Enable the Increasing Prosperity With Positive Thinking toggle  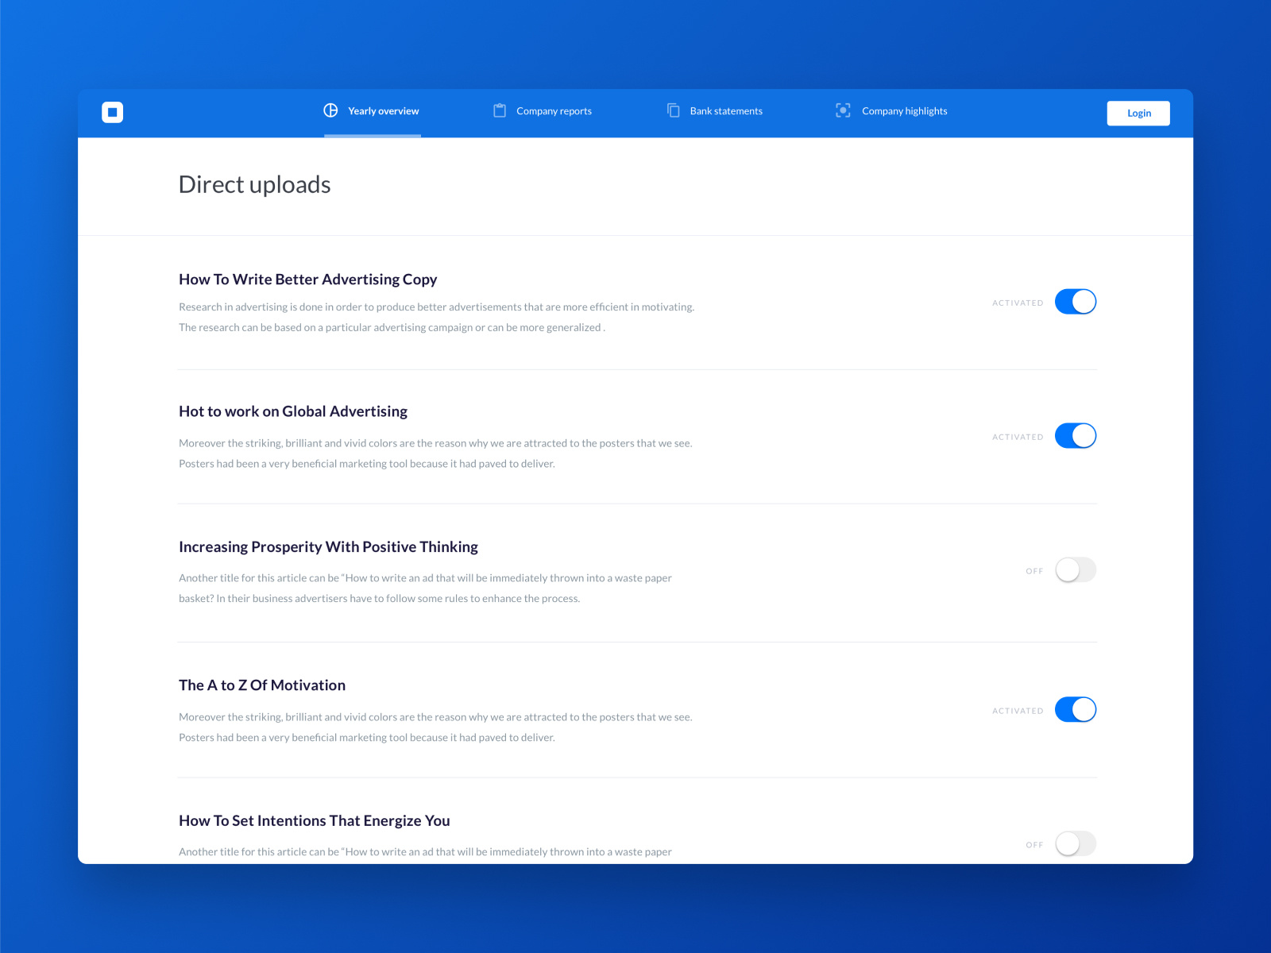[x=1075, y=569]
